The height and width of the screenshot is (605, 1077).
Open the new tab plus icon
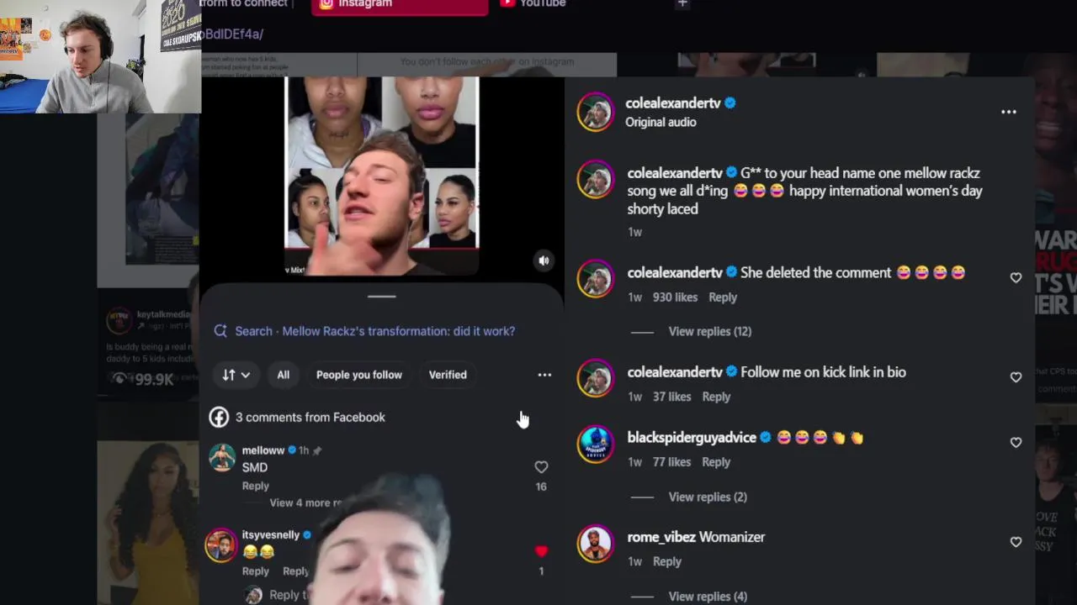pos(682,4)
